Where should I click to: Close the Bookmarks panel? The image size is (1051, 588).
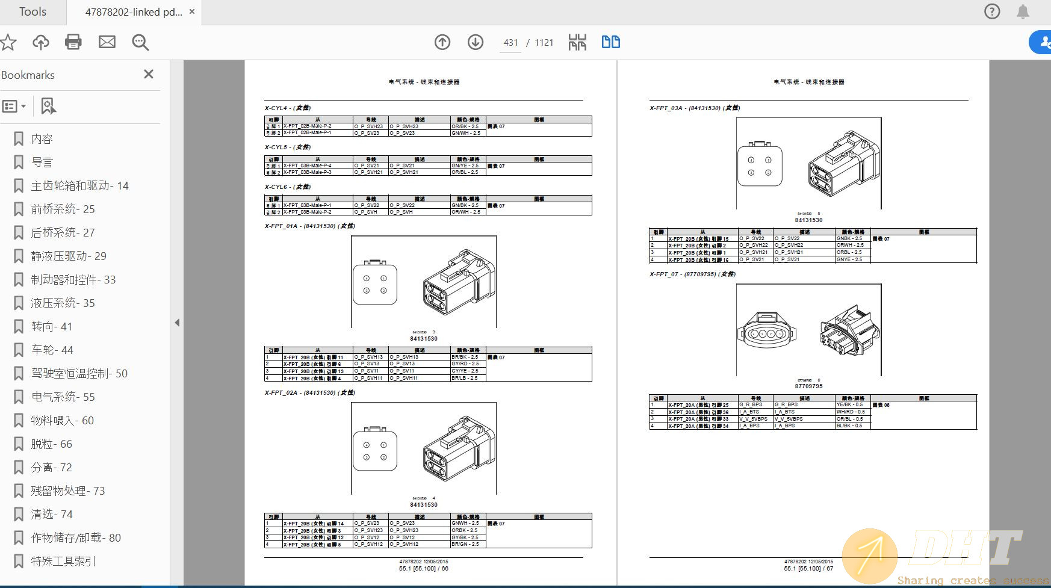[x=149, y=74]
